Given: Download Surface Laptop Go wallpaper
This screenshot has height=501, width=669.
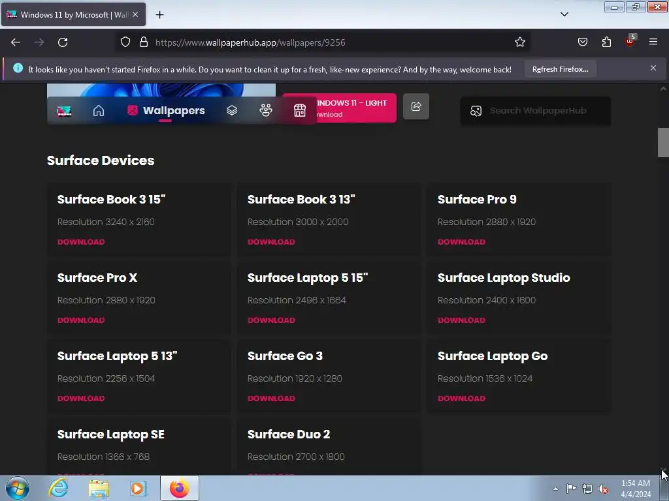Looking at the screenshot, I should [x=462, y=399].
